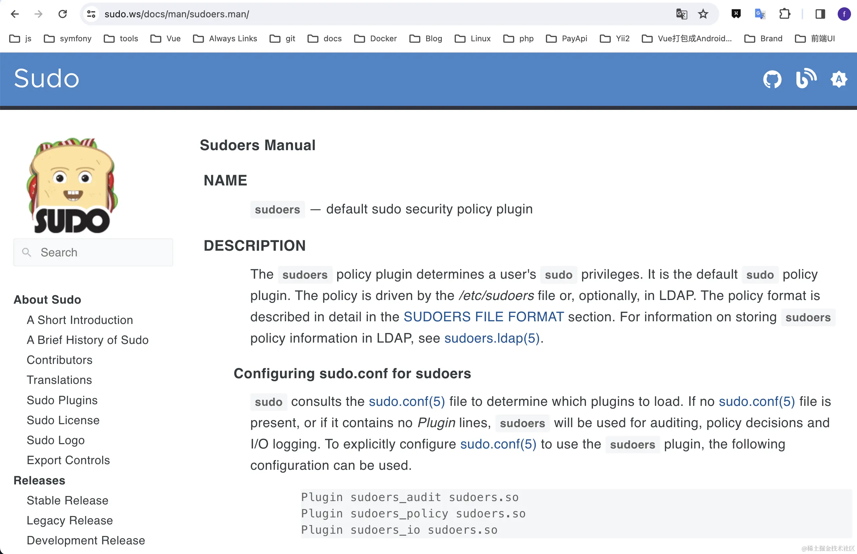View site information icon in the address bar
The image size is (857, 554).
point(91,14)
